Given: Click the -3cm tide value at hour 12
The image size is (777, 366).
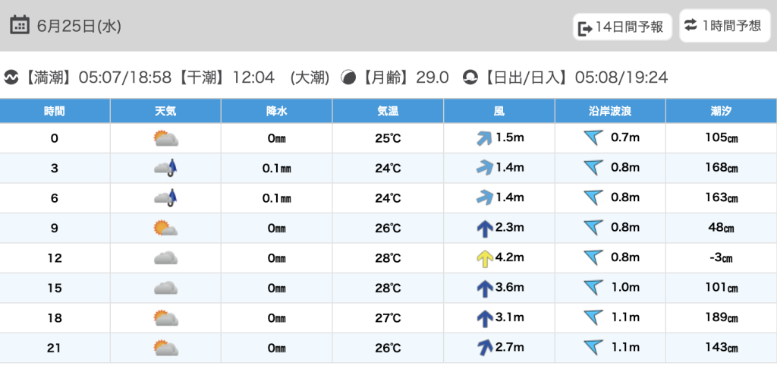Looking at the screenshot, I should coord(721,258).
